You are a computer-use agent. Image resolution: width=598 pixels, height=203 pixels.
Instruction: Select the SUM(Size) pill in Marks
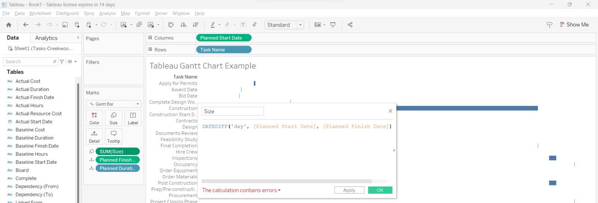point(118,151)
